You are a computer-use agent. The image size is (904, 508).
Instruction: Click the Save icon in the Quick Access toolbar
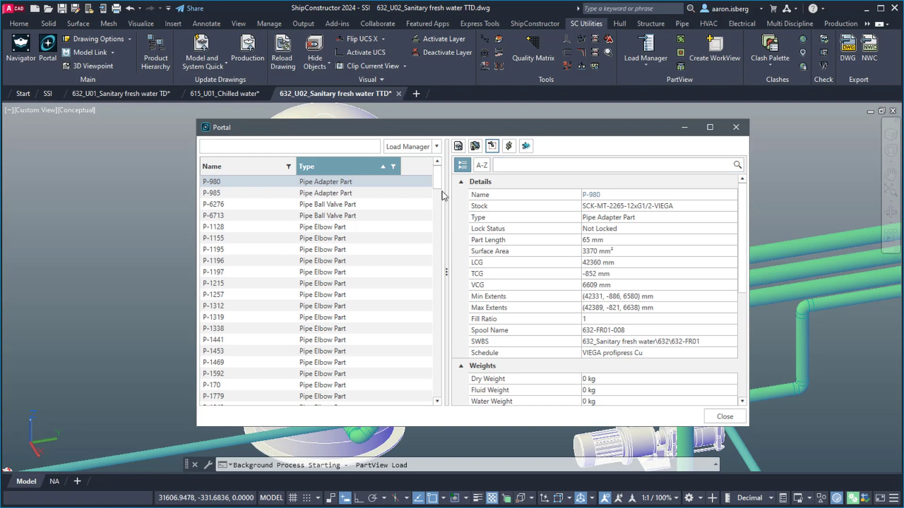(61, 8)
